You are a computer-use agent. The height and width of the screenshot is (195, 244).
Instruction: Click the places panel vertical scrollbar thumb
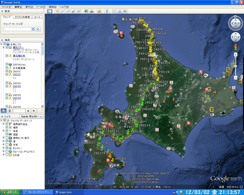(x=42, y=50)
